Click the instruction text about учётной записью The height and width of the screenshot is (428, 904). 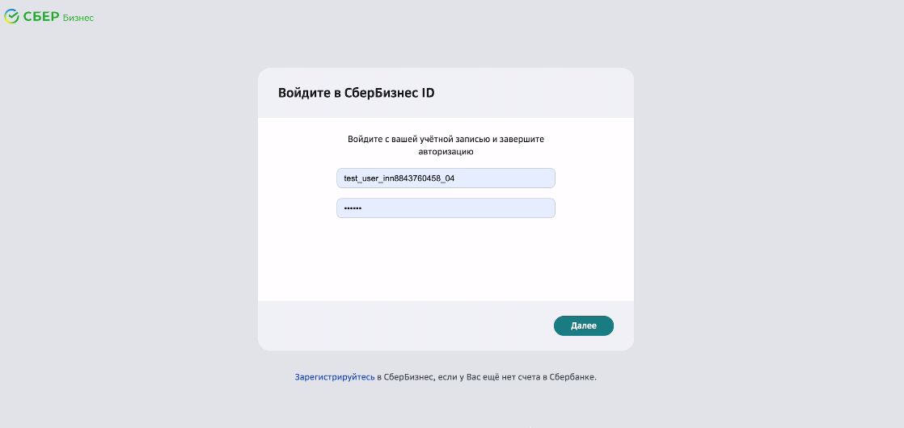446,145
